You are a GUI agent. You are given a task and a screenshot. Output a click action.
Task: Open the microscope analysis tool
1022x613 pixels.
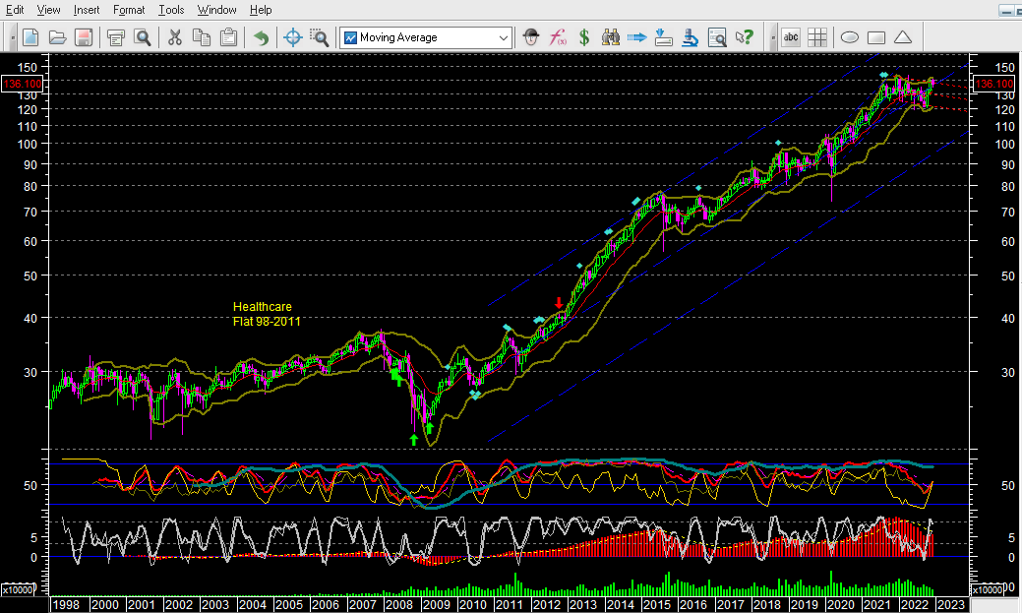coord(691,37)
